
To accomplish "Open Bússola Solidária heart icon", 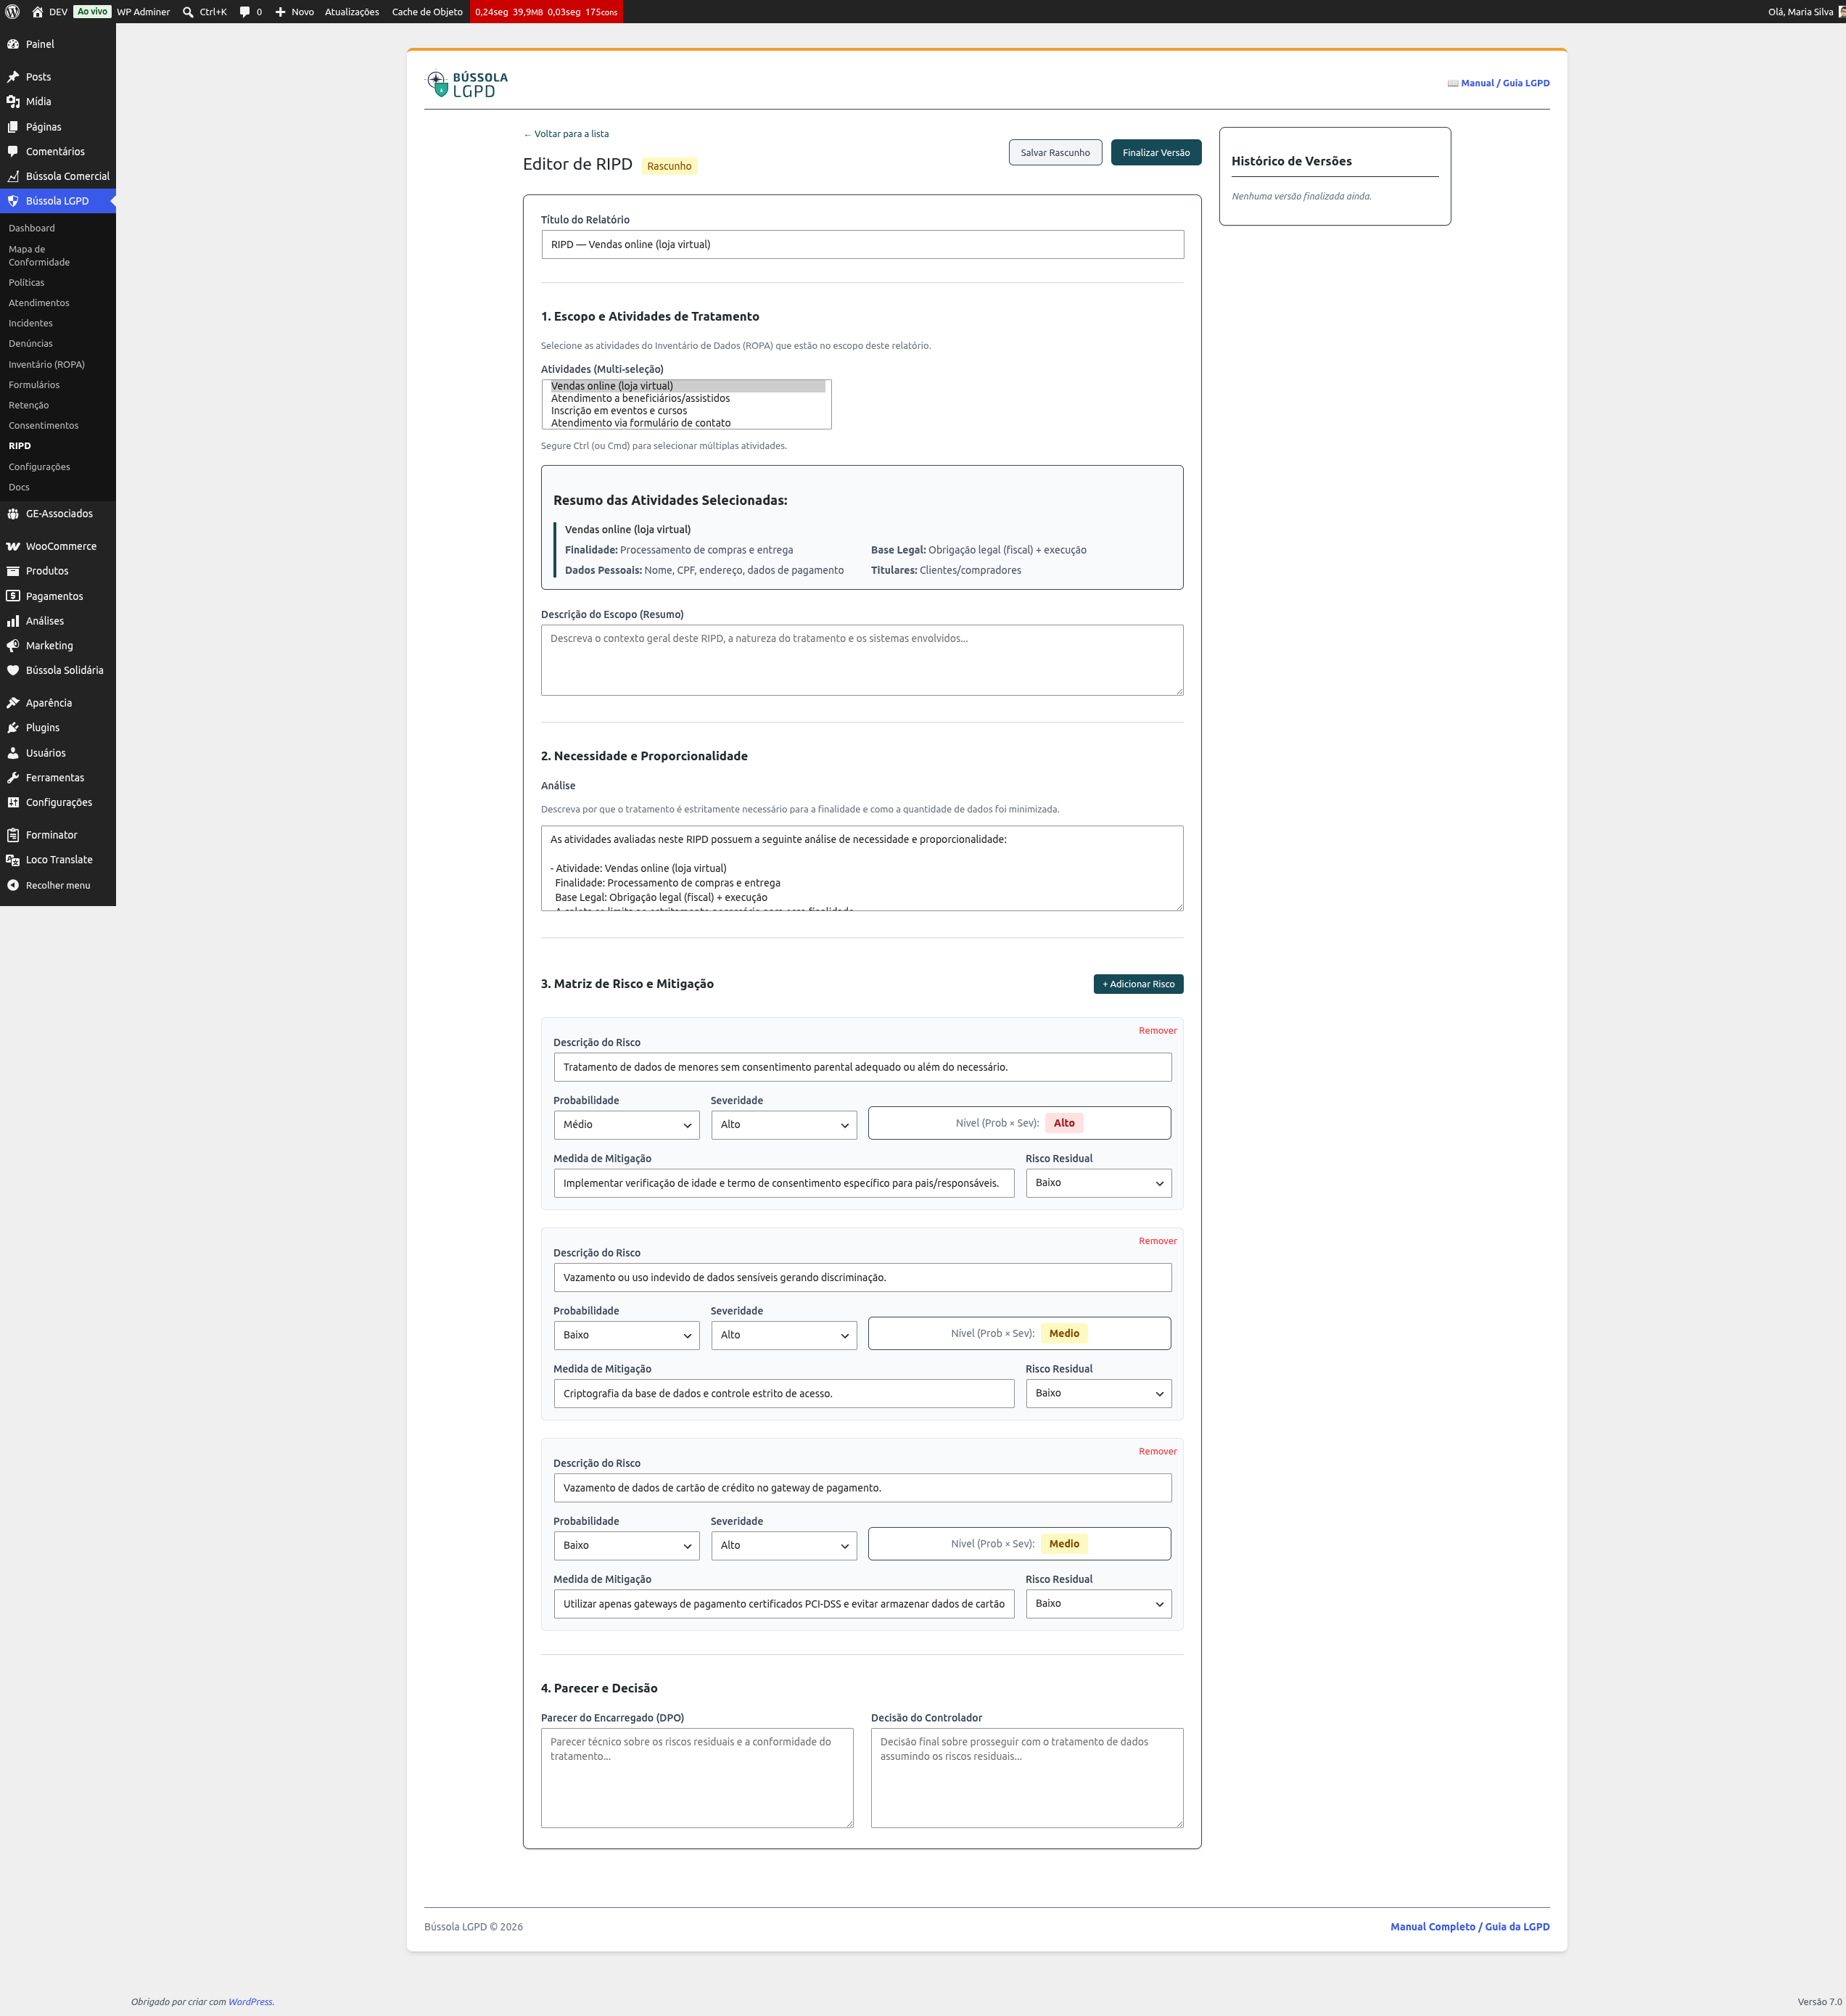I will tap(13, 670).
